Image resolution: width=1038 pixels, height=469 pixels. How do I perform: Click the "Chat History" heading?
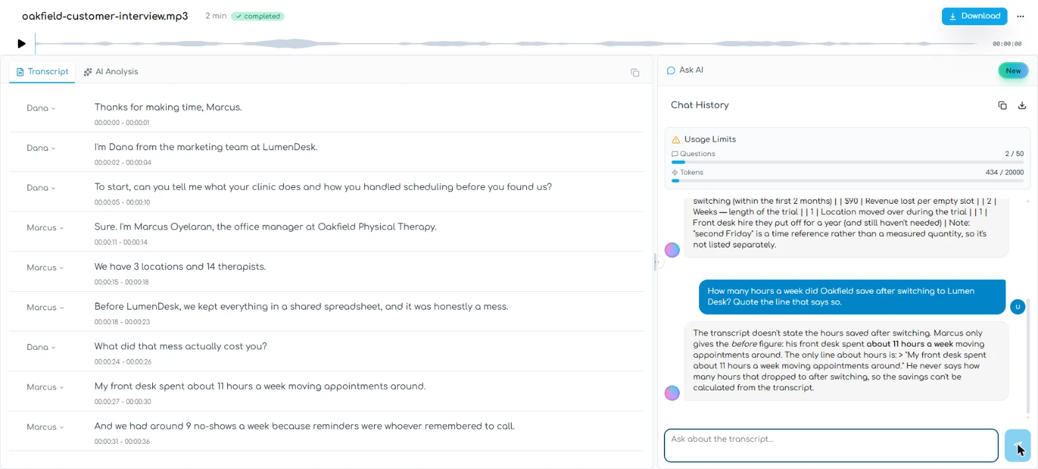tap(700, 105)
